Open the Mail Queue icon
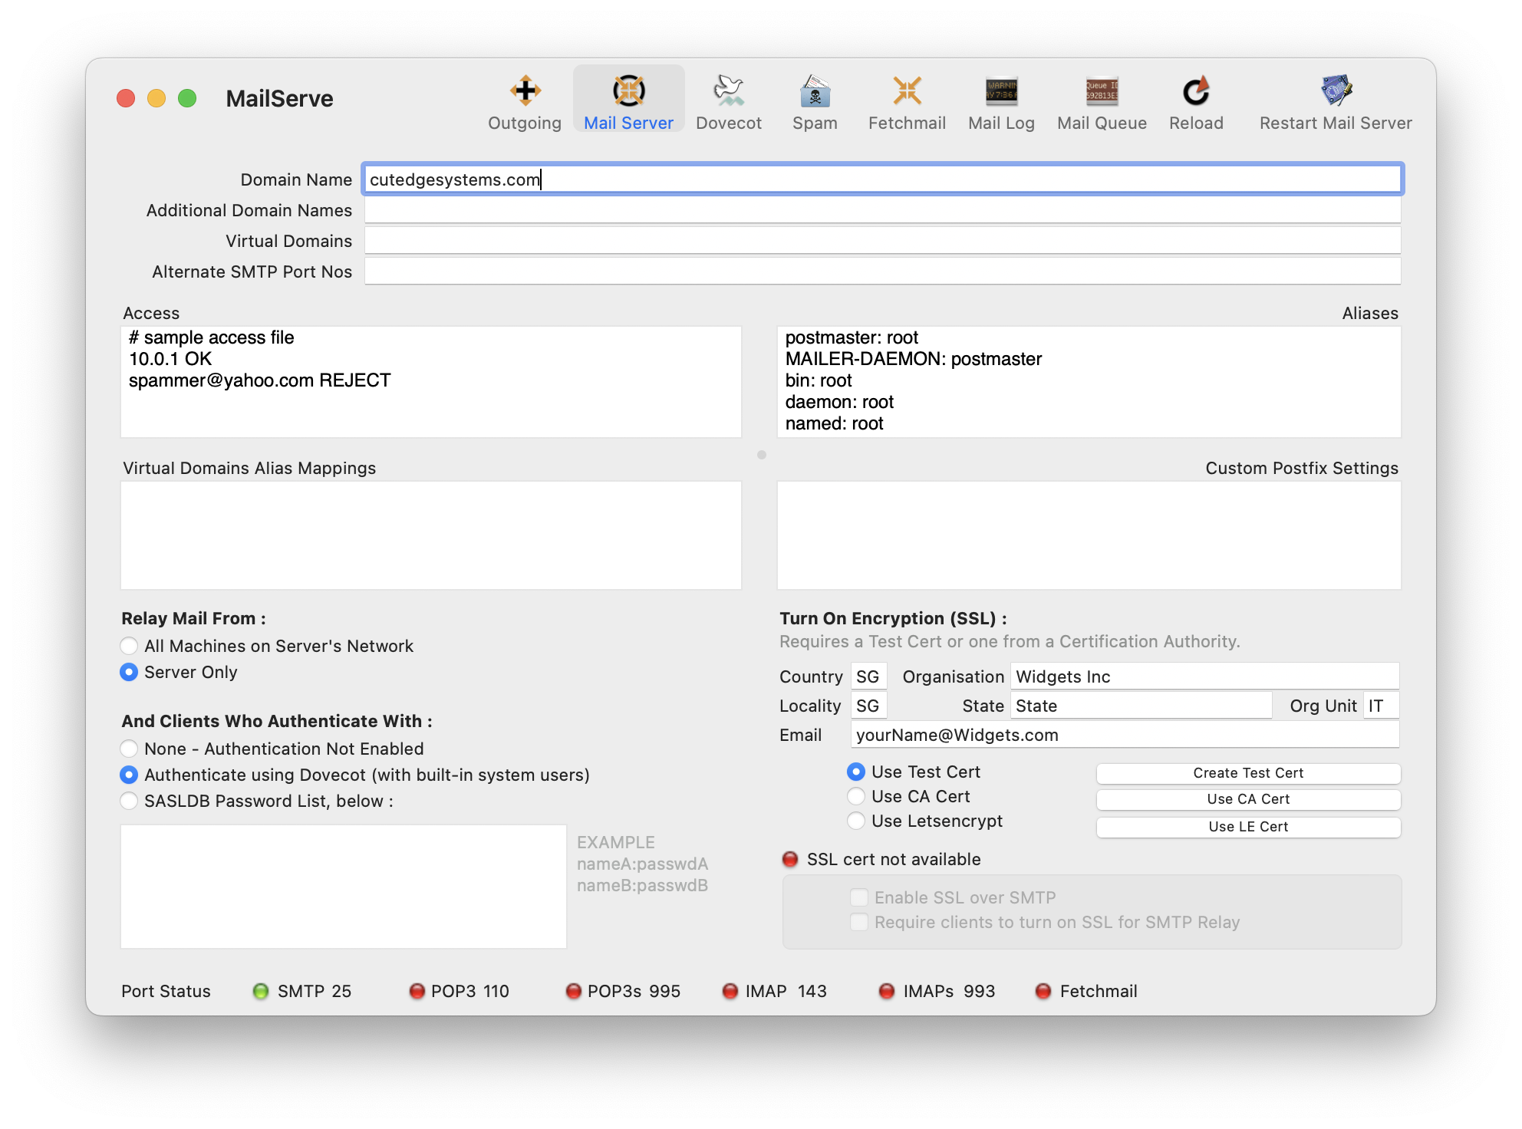Viewport: 1522px width, 1129px height. [1102, 92]
